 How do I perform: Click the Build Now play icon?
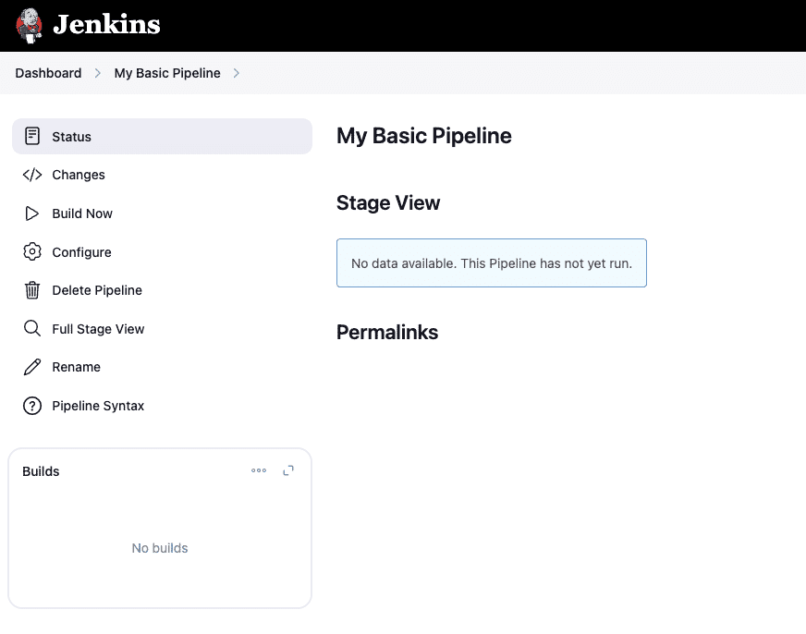pyautogui.click(x=31, y=213)
